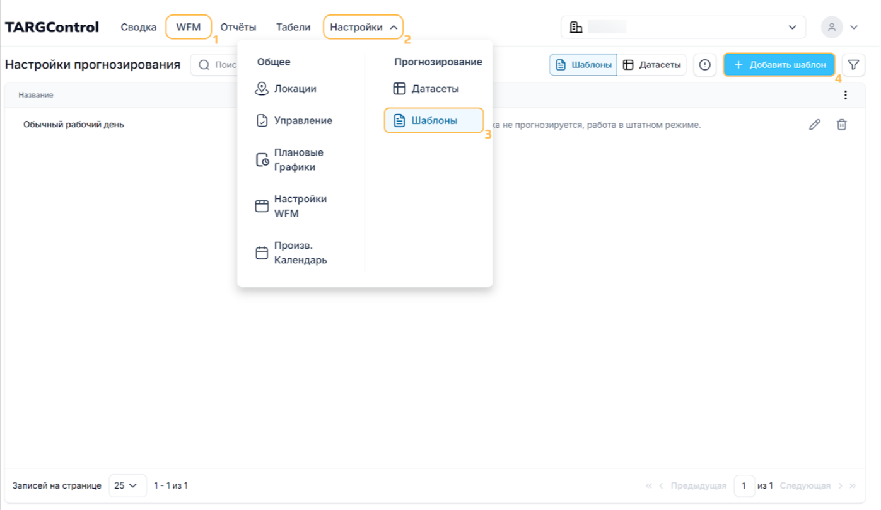
Task: Switch to Шаблоны view toggle
Action: [583, 65]
